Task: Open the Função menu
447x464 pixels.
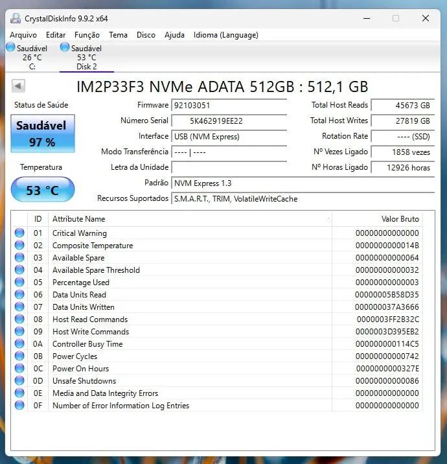Action: 87,35
